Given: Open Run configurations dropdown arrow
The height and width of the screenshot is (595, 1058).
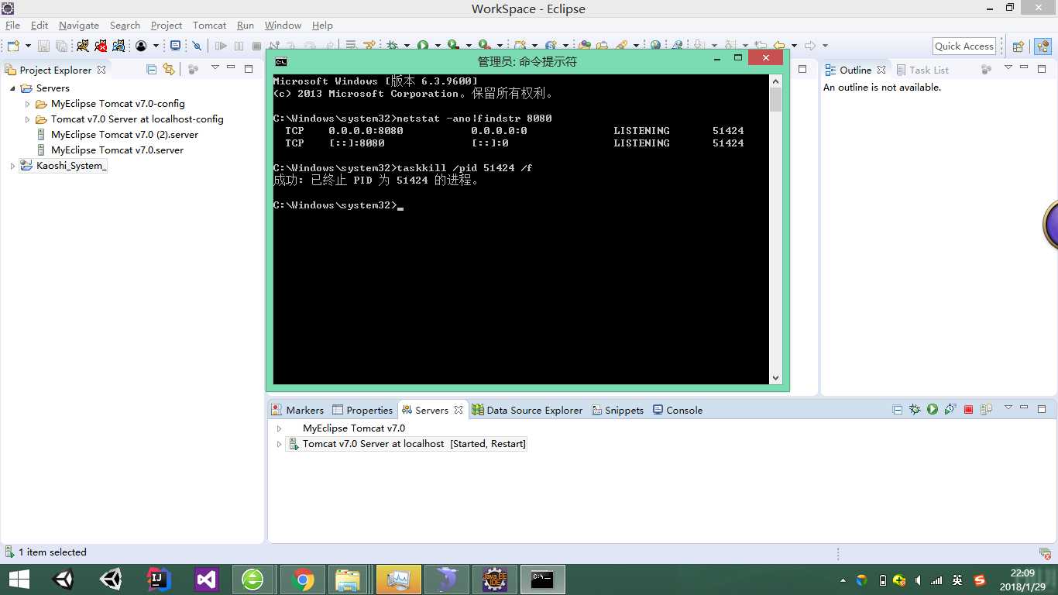Looking at the screenshot, I should click(x=438, y=46).
